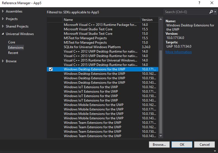Select Windows IoT Extensions version 10.0.162

103,87
